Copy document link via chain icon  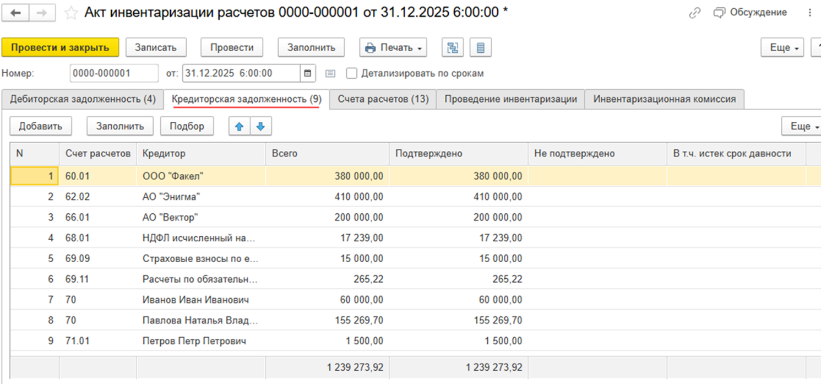[695, 13]
